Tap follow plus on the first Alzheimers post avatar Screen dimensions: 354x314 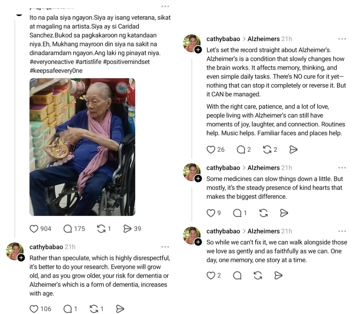(x=198, y=50)
